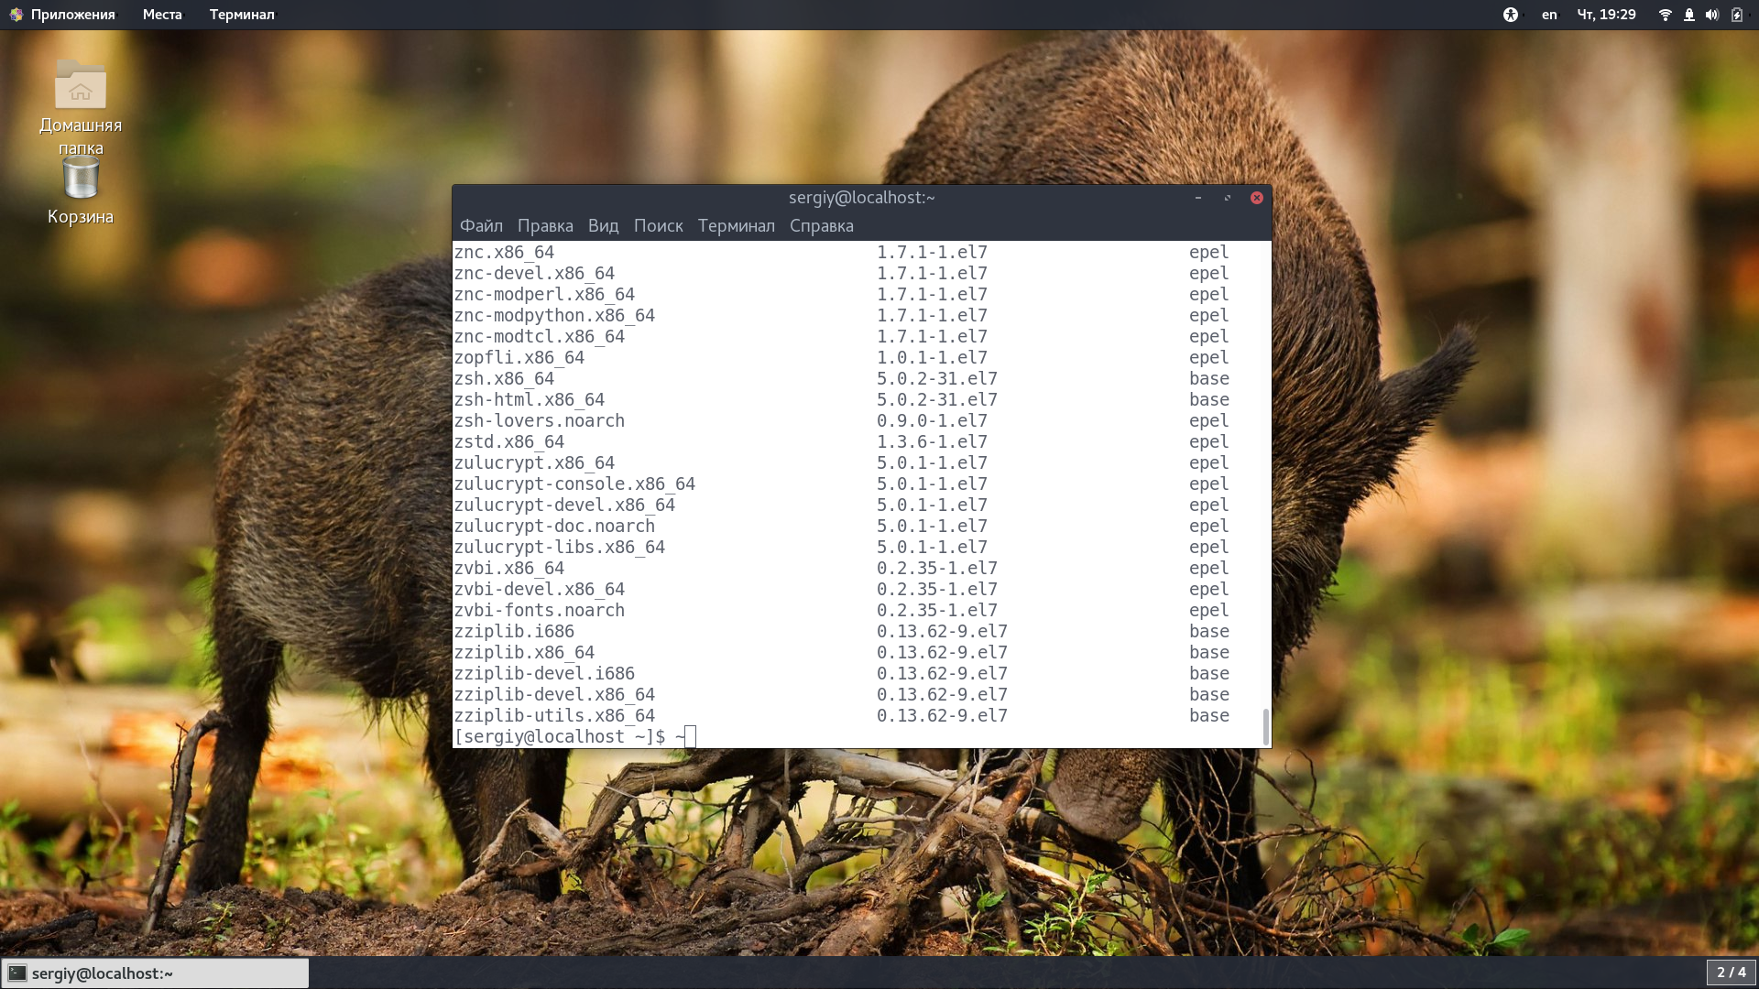Open the Места panel menu
This screenshot has height=989, width=1759.
point(162,15)
